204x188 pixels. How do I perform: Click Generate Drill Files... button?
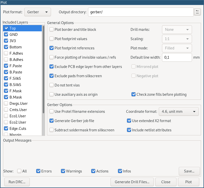132,182
